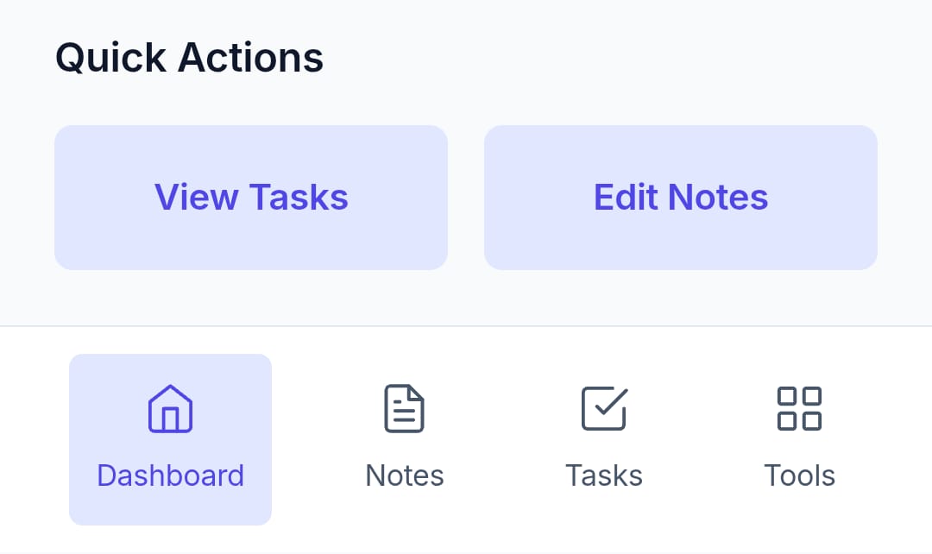Click the Quick Actions heading
The height and width of the screenshot is (554, 932).
coord(189,57)
